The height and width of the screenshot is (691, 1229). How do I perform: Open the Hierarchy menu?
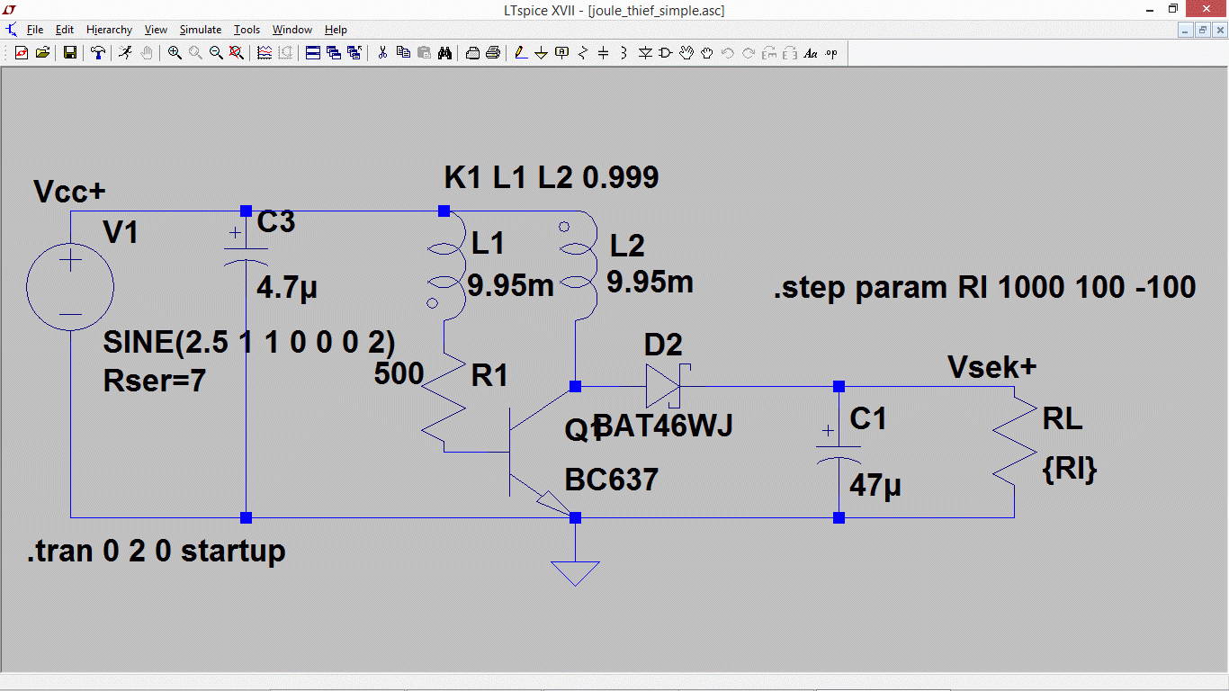(x=109, y=30)
